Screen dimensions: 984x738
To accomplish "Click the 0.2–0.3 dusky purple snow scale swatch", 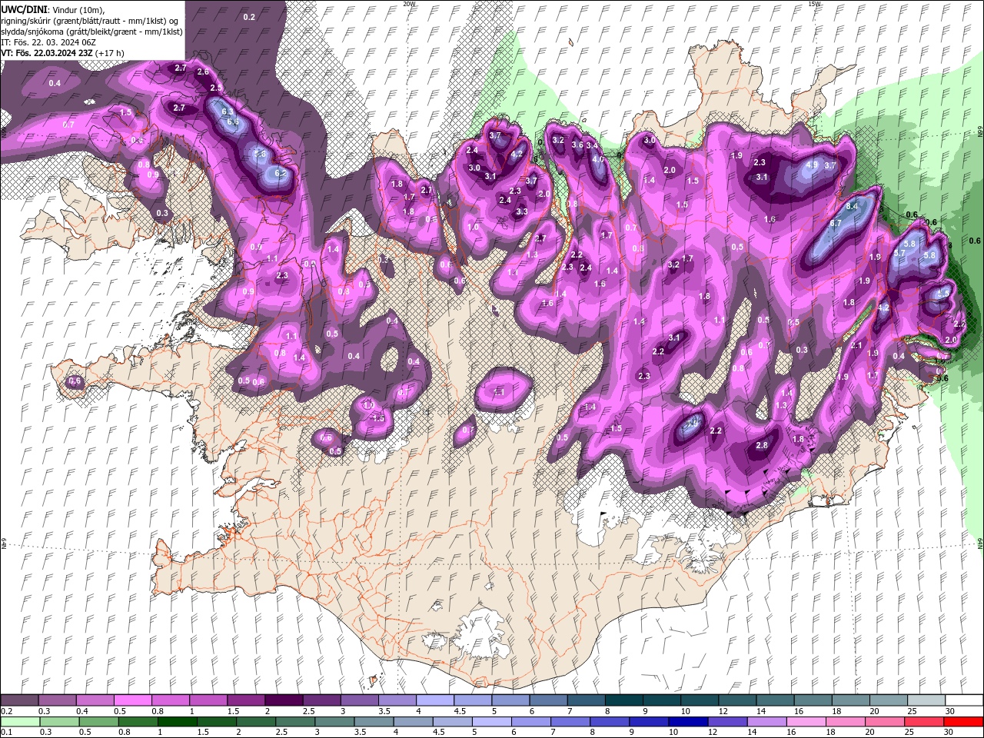I will (x=19, y=700).
